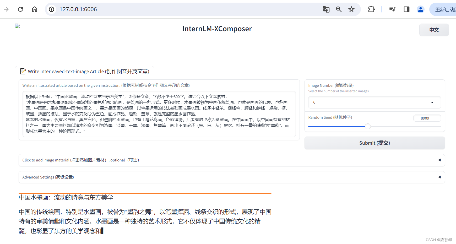Open the browser profile avatar
The width and height of the screenshot is (456, 244).
pyautogui.click(x=421, y=9)
